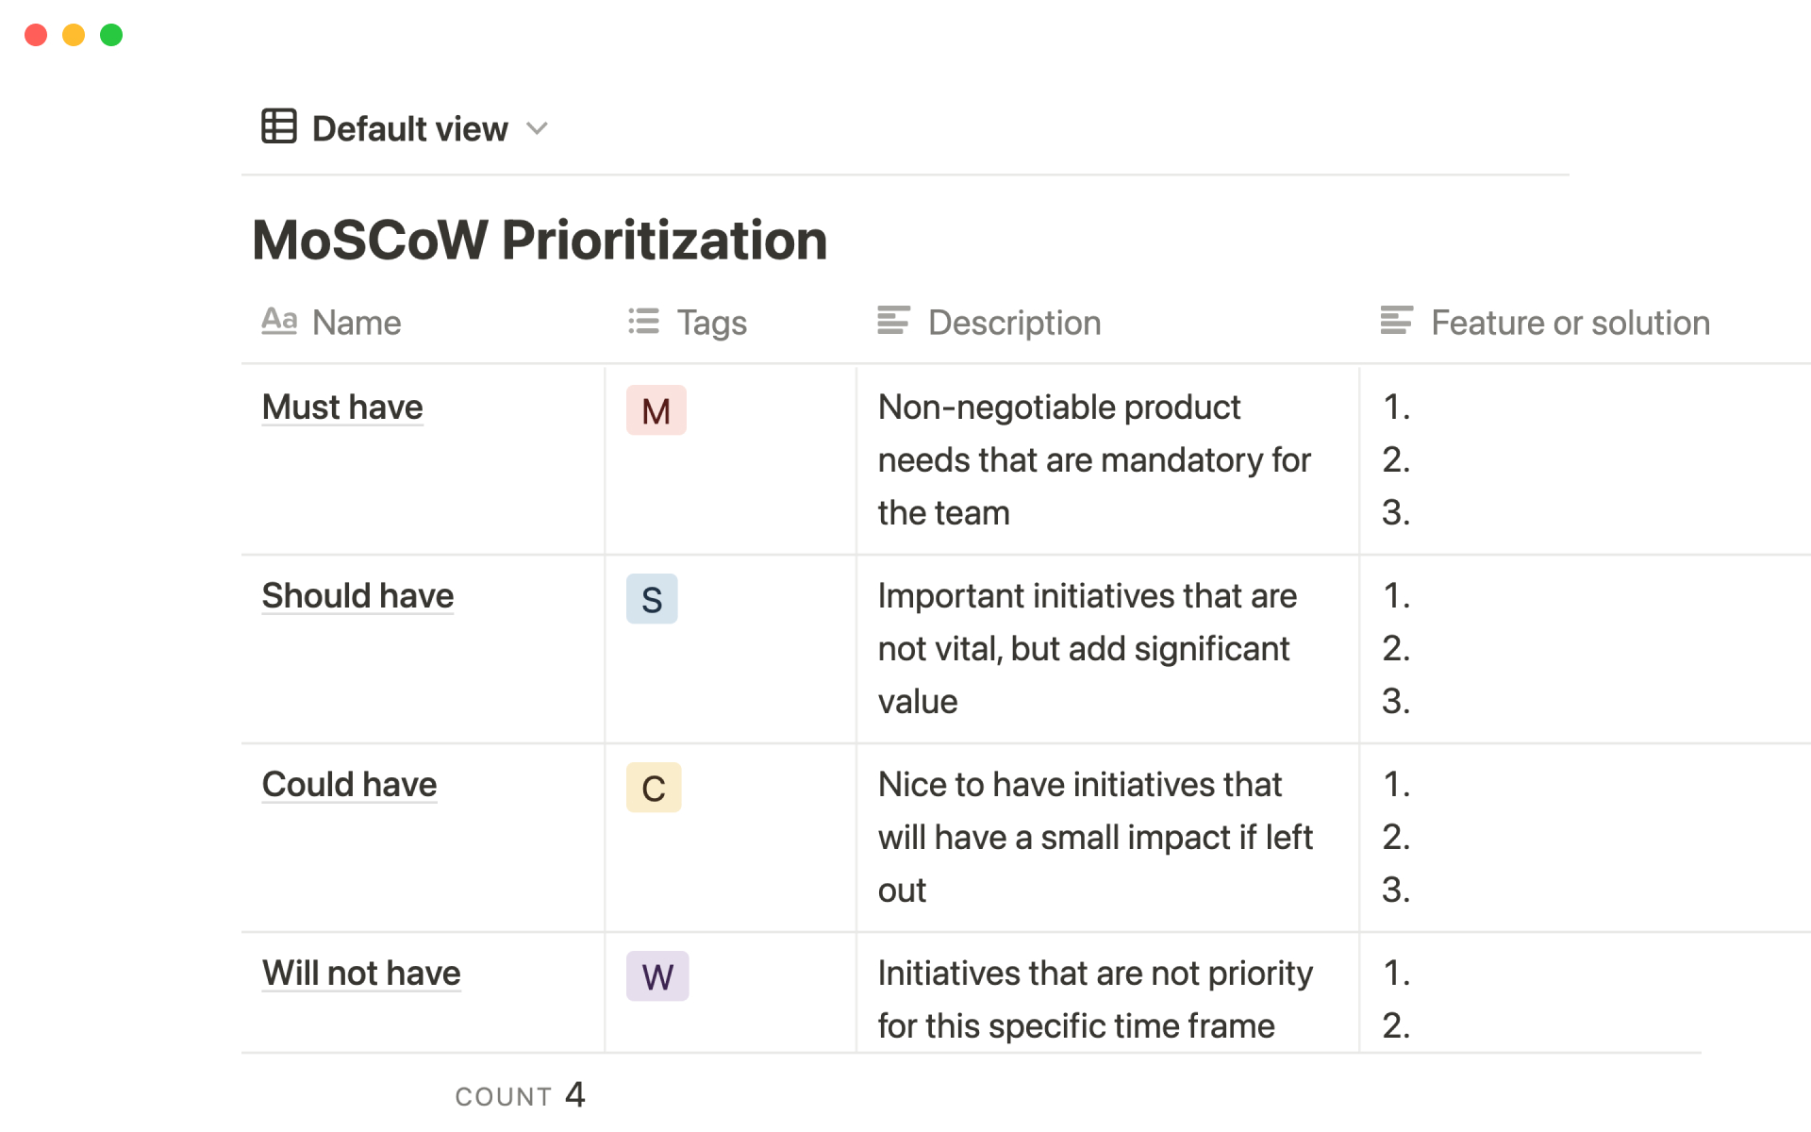Select the blue S tag
Screen dimensions: 1811x1132
652,600
